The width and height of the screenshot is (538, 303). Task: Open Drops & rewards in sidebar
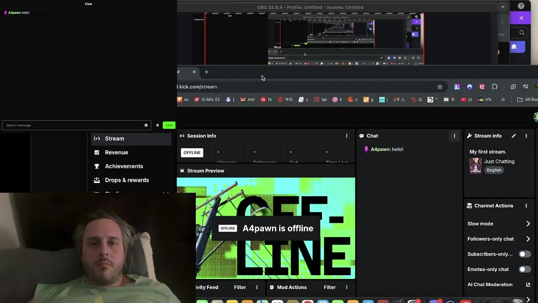pyautogui.click(x=131, y=180)
